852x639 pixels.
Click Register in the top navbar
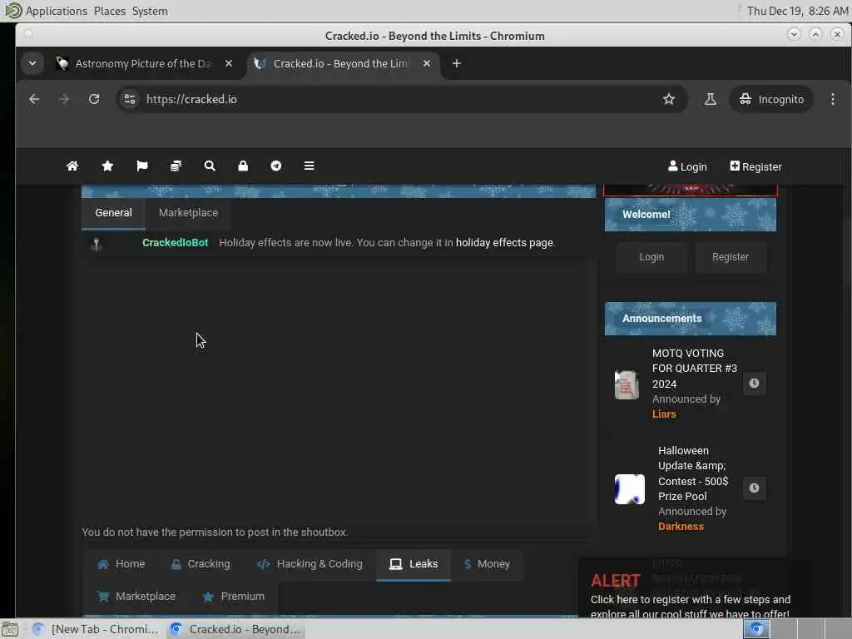click(x=755, y=166)
